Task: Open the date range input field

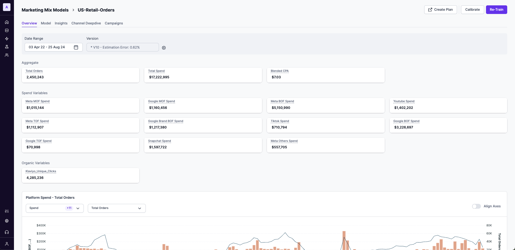Action: 54,47
